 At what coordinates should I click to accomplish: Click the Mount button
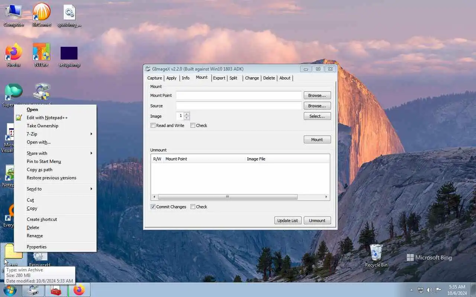click(x=317, y=140)
